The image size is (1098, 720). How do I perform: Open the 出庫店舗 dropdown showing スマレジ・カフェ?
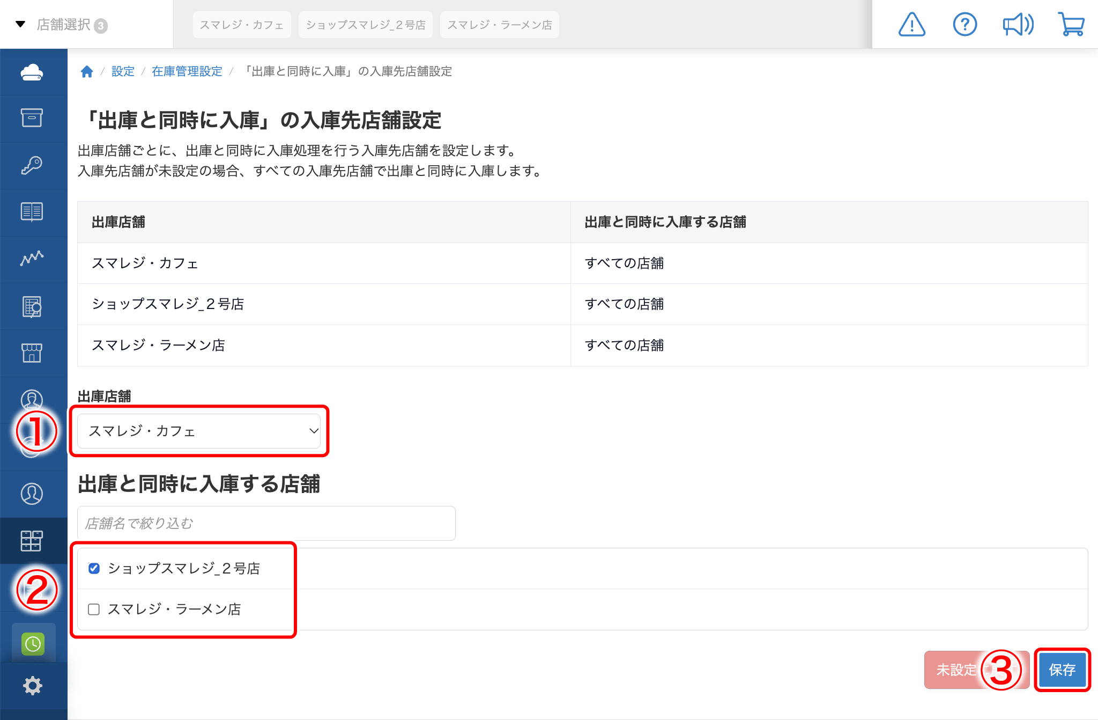[x=199, y=431]
